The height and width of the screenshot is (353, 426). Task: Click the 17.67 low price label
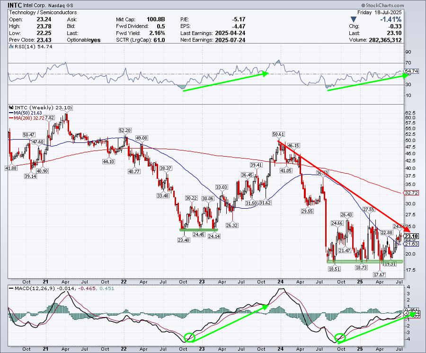coord(379,274)
